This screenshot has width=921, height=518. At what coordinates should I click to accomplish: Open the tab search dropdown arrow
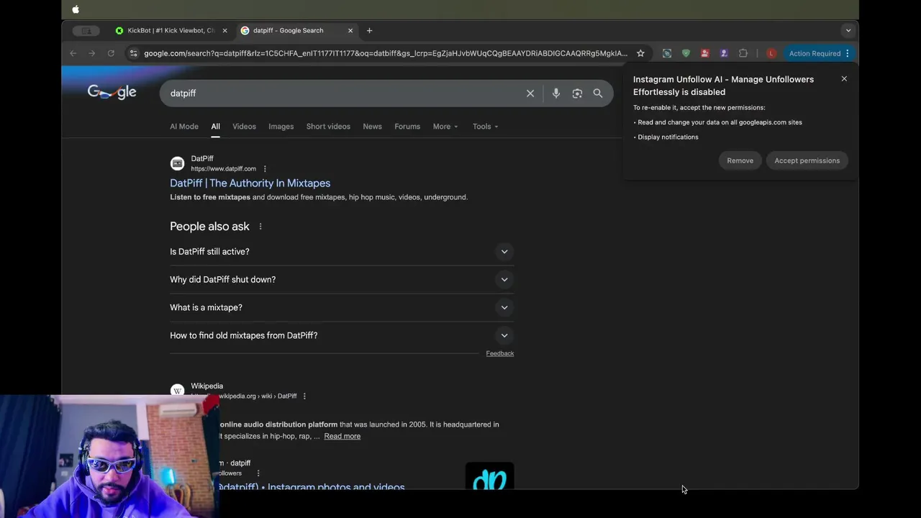pos(848,30)
